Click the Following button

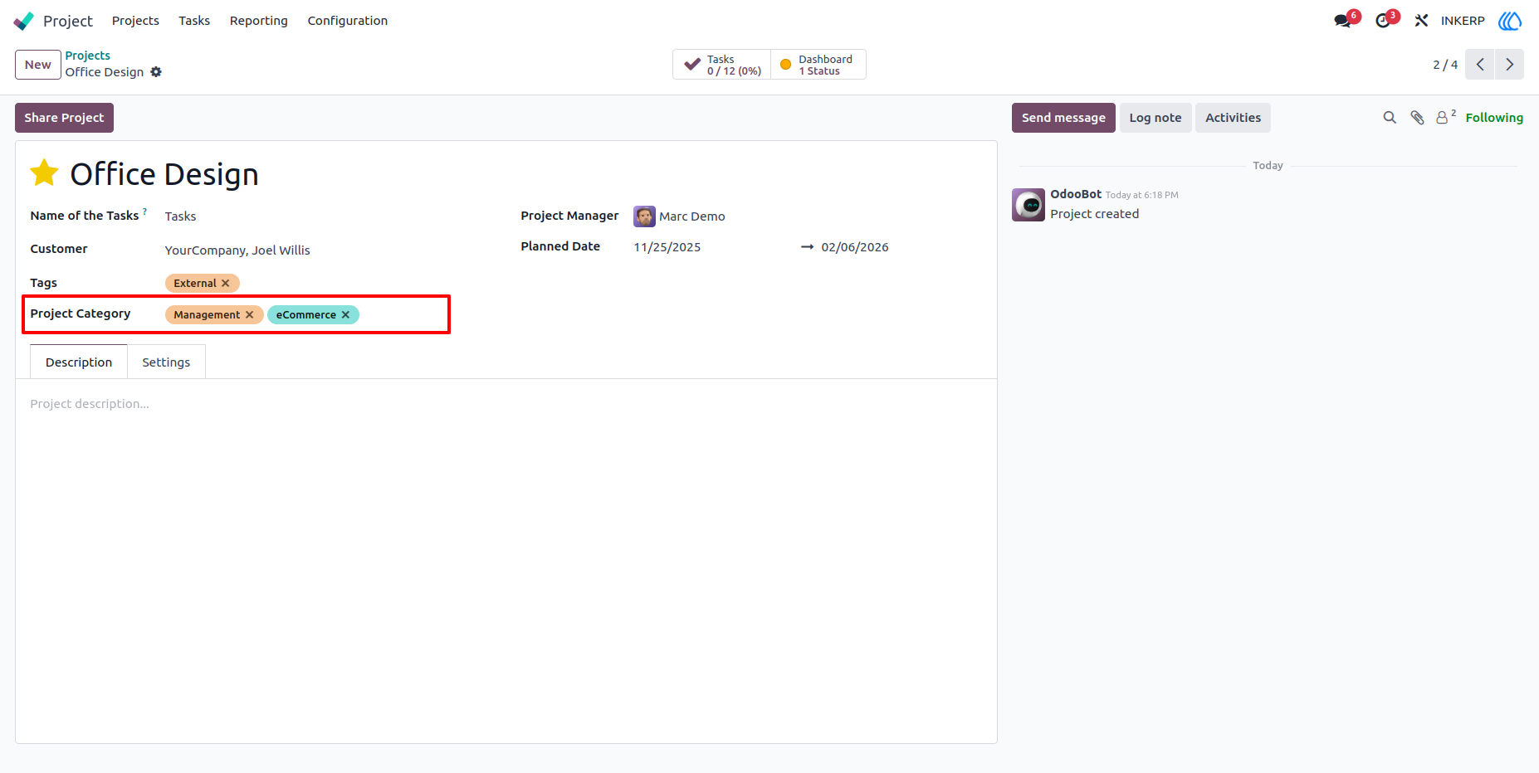pos(1494,118)
